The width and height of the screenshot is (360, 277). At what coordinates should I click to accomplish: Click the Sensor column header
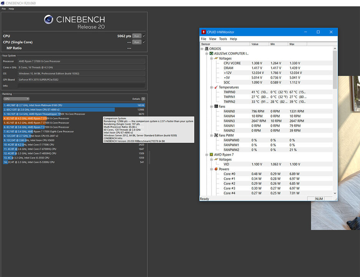[x=225, y=44]
